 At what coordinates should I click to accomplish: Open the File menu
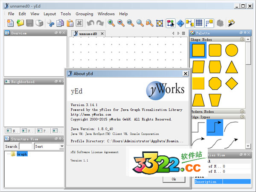(11, 14)
